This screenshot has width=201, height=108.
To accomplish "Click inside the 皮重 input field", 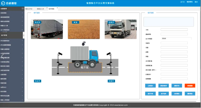I will tap(174, 52).
